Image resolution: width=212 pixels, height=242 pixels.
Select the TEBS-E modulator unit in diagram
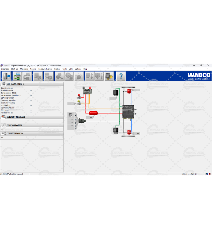tap(128, 111)
